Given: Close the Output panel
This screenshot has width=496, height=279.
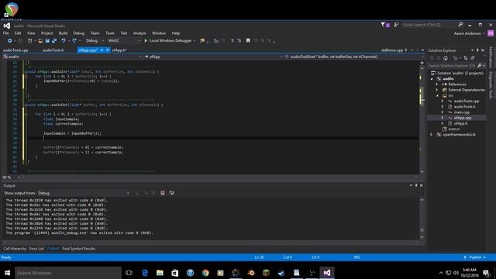Looking at the screenshot, I should click(x=422, y=185).
